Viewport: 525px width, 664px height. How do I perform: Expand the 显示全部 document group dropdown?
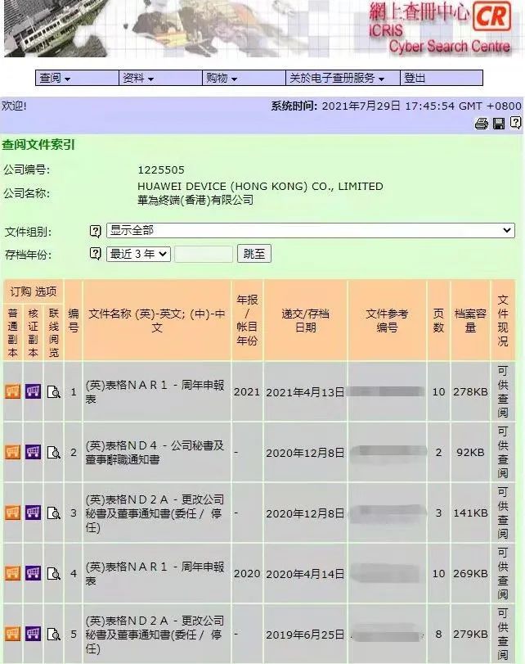(x=310, y=231)
